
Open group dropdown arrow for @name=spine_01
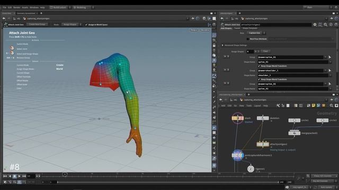point(325,57)
